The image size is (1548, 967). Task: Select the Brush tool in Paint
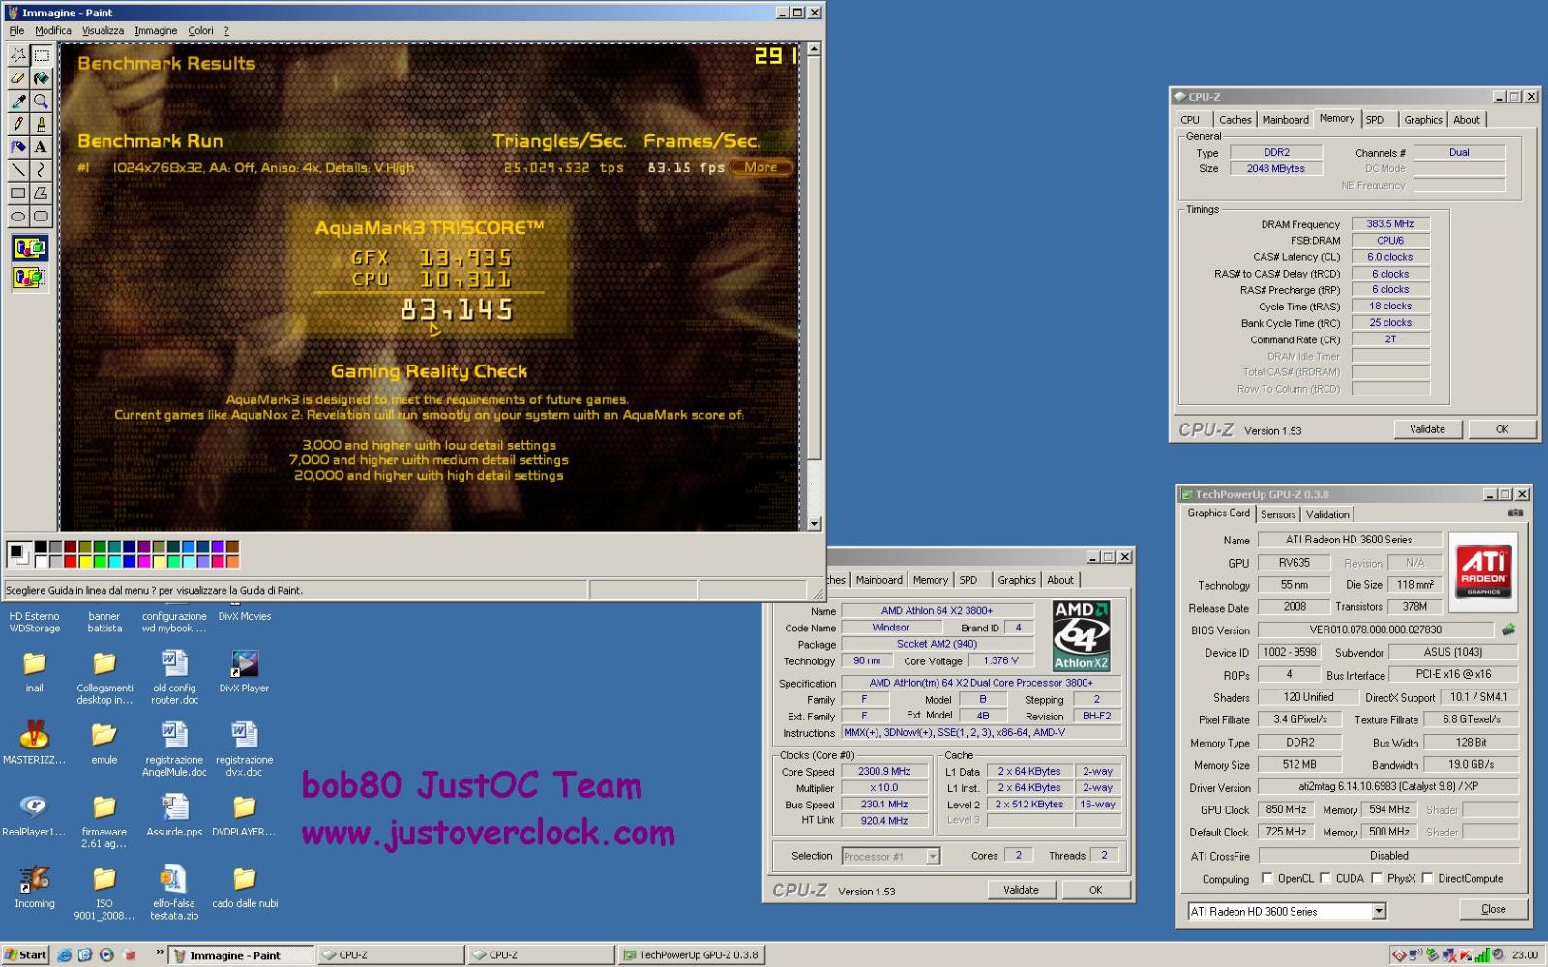point(41,124)
